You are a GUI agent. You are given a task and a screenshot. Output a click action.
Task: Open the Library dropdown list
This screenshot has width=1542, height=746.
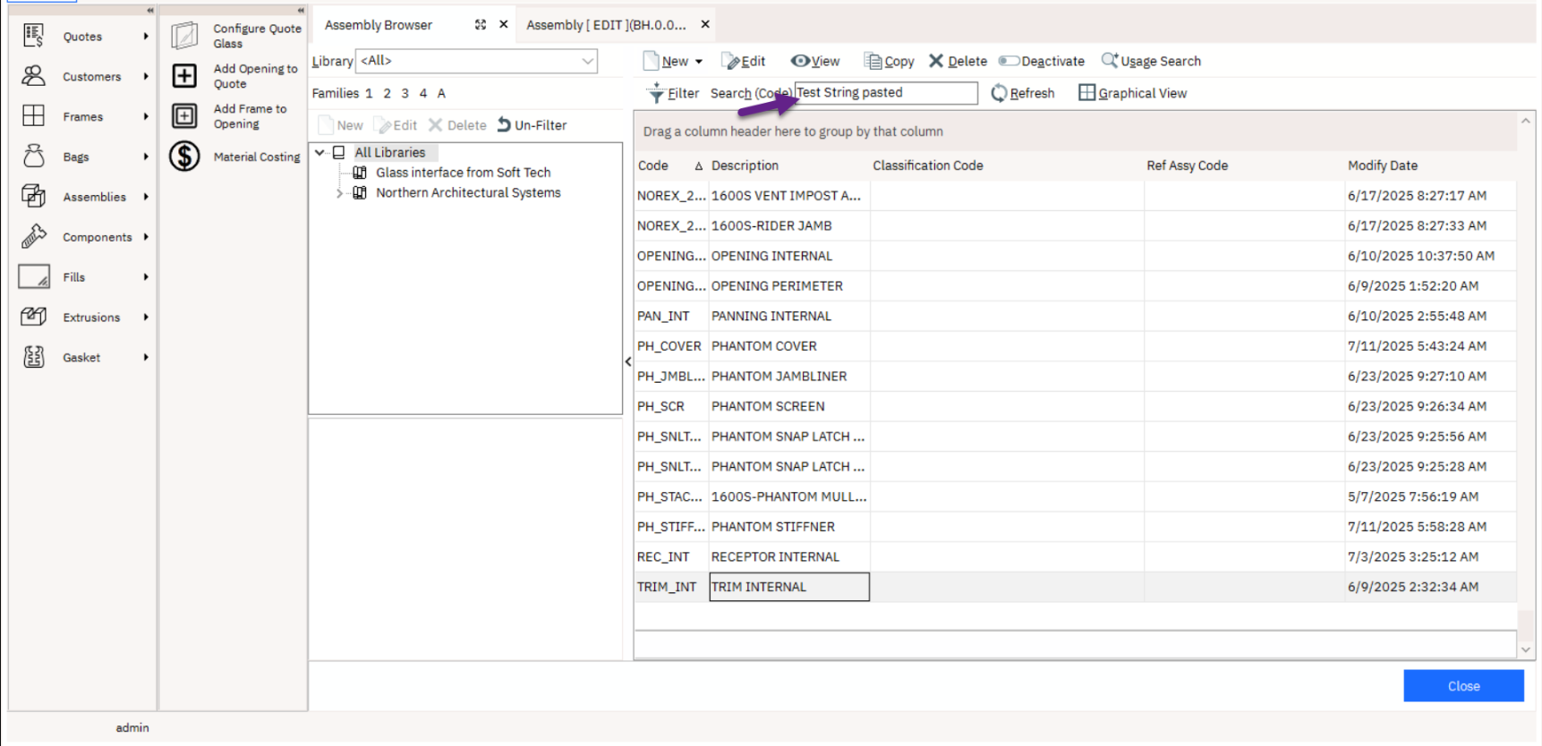point(587,61)
